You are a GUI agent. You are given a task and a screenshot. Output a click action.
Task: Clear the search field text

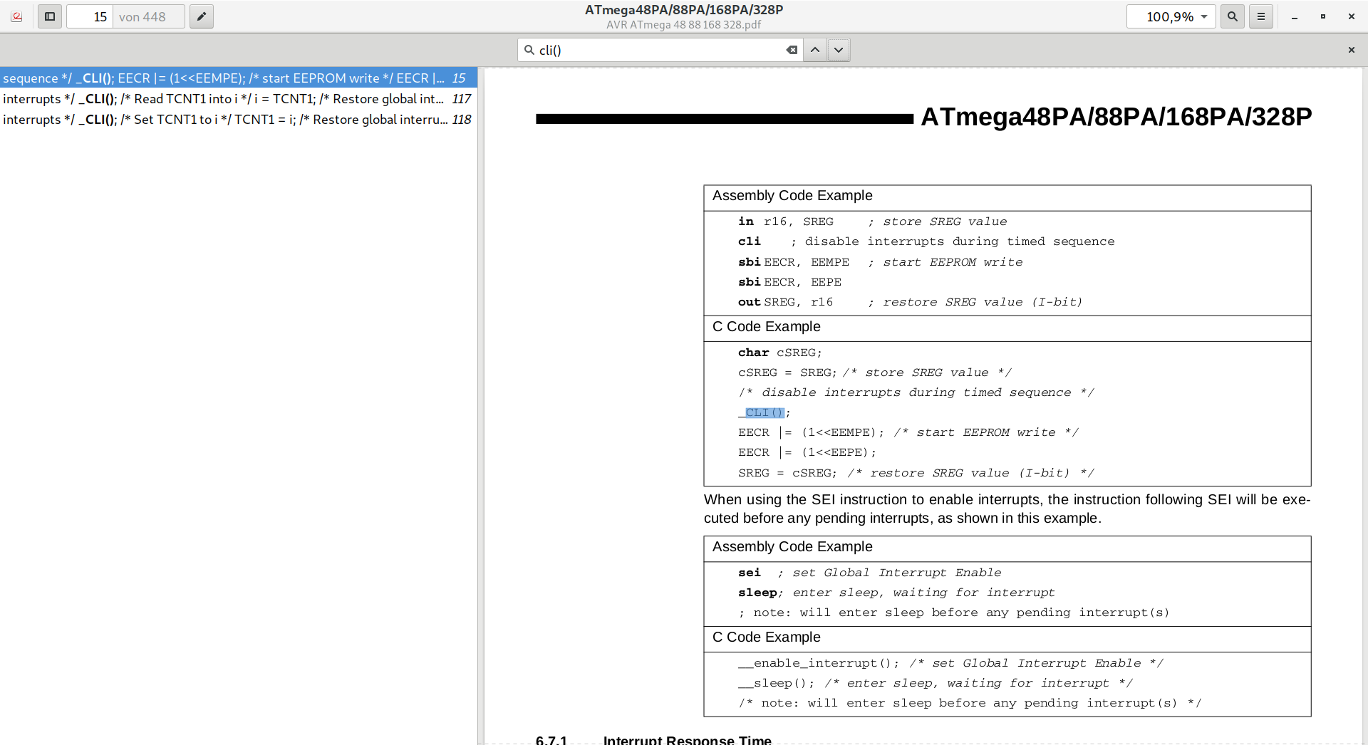click(x=792, y=50)
